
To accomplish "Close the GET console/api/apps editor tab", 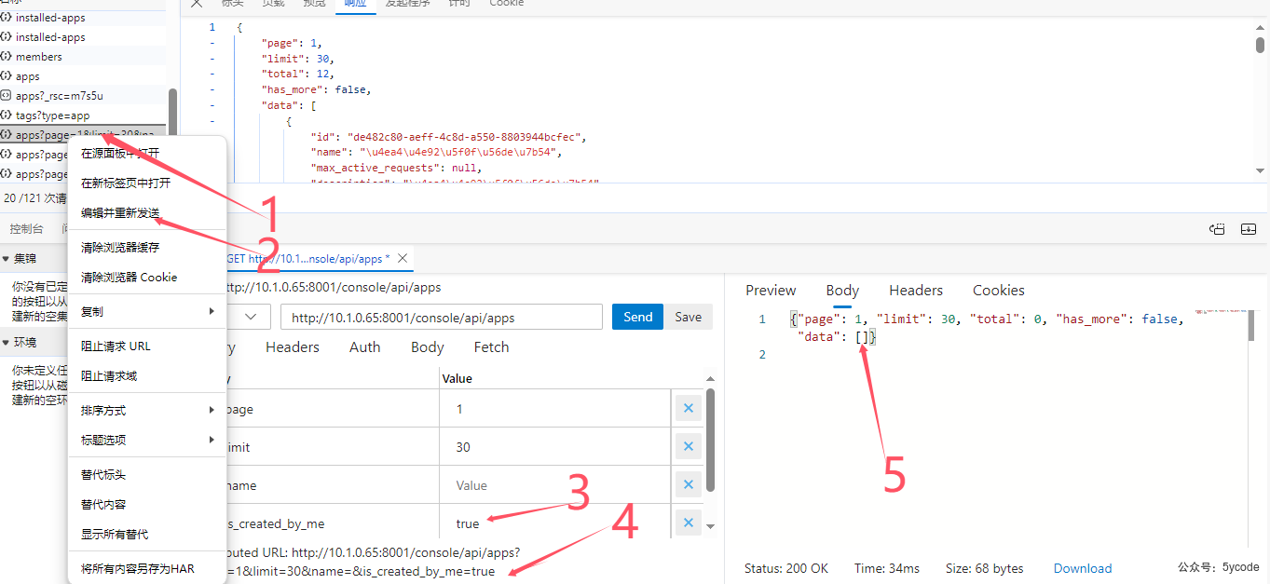I will click(403, 258).
